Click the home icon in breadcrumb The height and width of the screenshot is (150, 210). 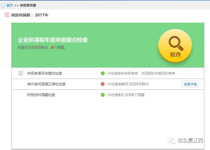click(3, 5)
